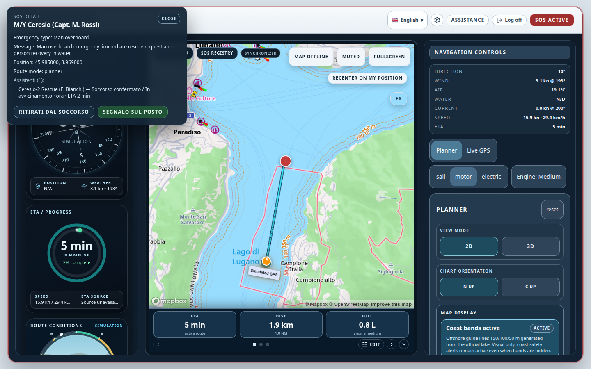Open the SOS REGISTRY
Screen dimensions: 591x369
(x=217, y=53)
